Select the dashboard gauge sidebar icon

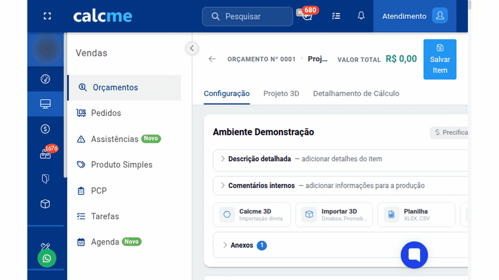(45, 79)
